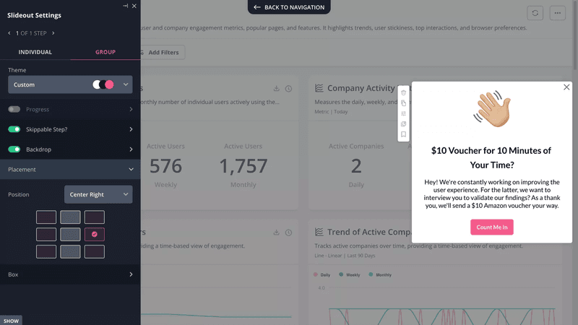This screenshot has height=325, width=578.
Task: Go to next step with right arrow
Action: pos(53,32)
